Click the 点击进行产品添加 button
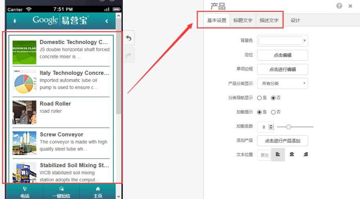 pyautogui.click(x=283, y=141)
